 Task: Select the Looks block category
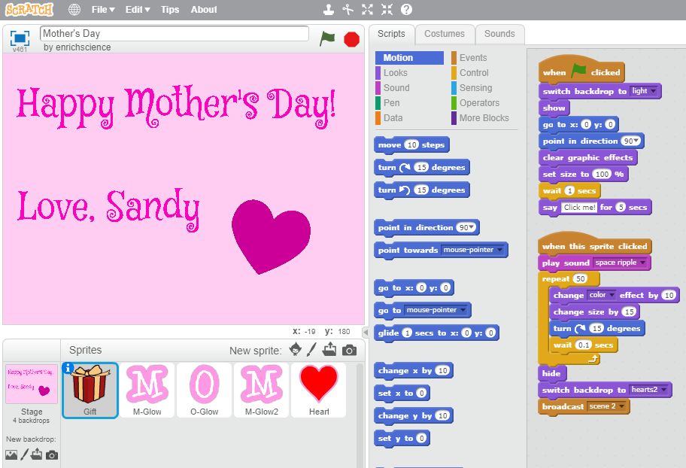tap(395, 73)
